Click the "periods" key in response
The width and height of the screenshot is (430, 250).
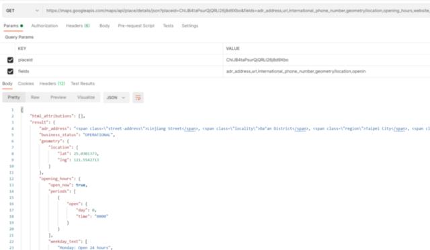point(58,192)
